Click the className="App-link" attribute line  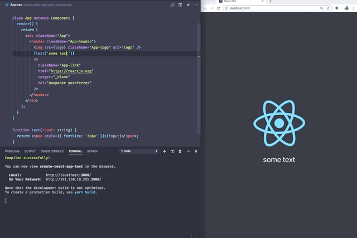pyautogui.click(x=59, y=65)
